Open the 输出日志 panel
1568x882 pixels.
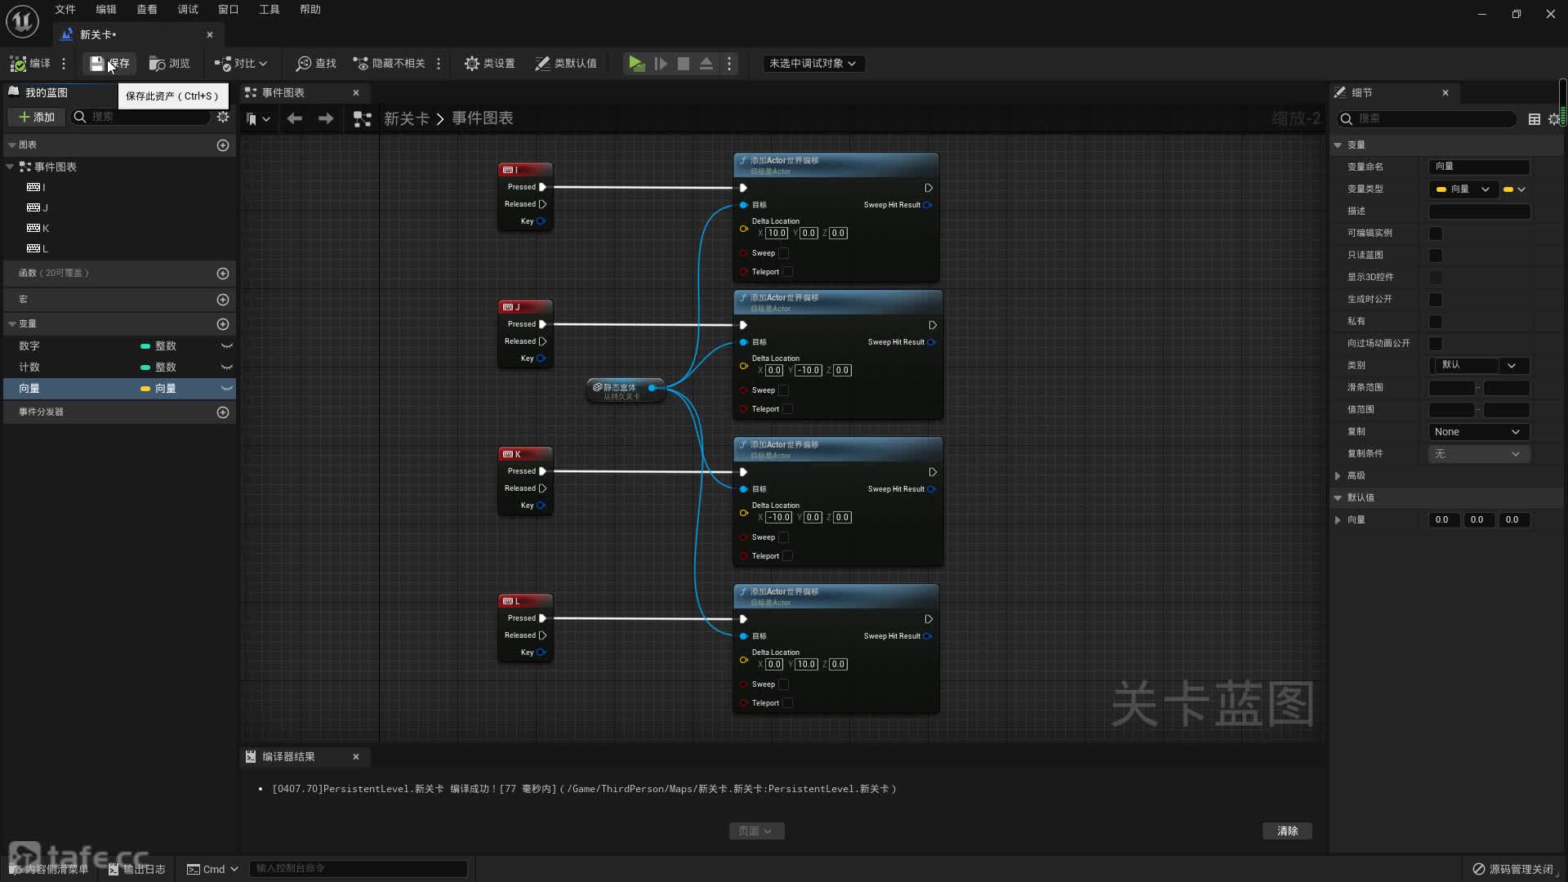[137, 869]
